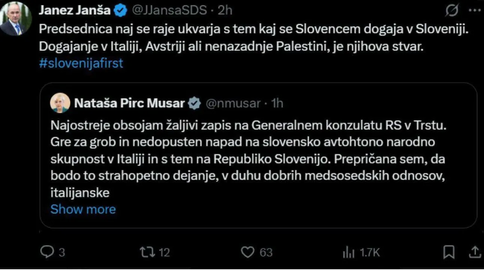Image resolution: width=484 pixels, height=270 pixels.
Task: Open the quoted tweet body text
Action: [248, 159]
